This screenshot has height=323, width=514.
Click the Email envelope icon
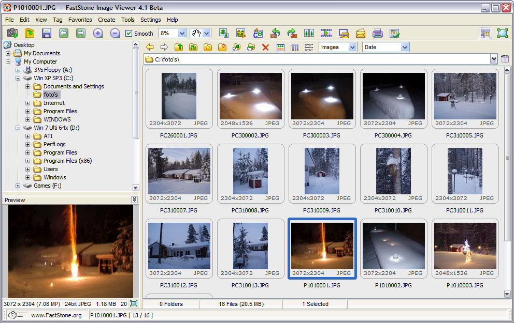coord(361,33)
